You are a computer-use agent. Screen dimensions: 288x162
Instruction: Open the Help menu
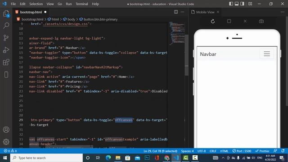[95, 4]
